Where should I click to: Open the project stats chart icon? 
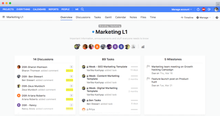click(x=143, y=47)
